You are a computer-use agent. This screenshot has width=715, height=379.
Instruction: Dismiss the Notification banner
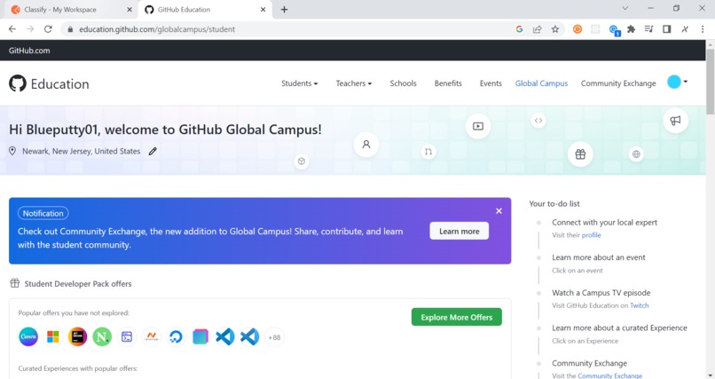click(499, 211)
